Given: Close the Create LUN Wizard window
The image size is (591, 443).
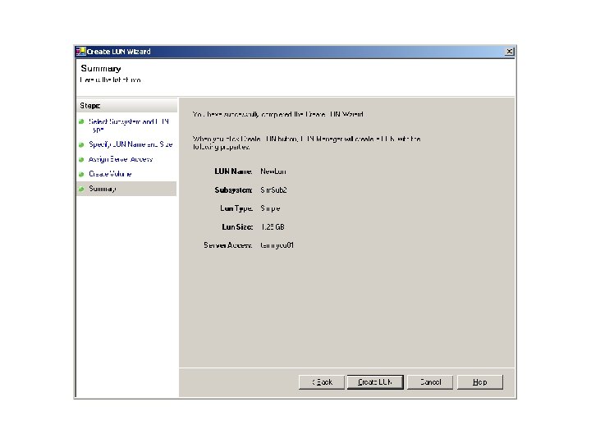Looking at the screenshot, I should [x=509, y=52].
